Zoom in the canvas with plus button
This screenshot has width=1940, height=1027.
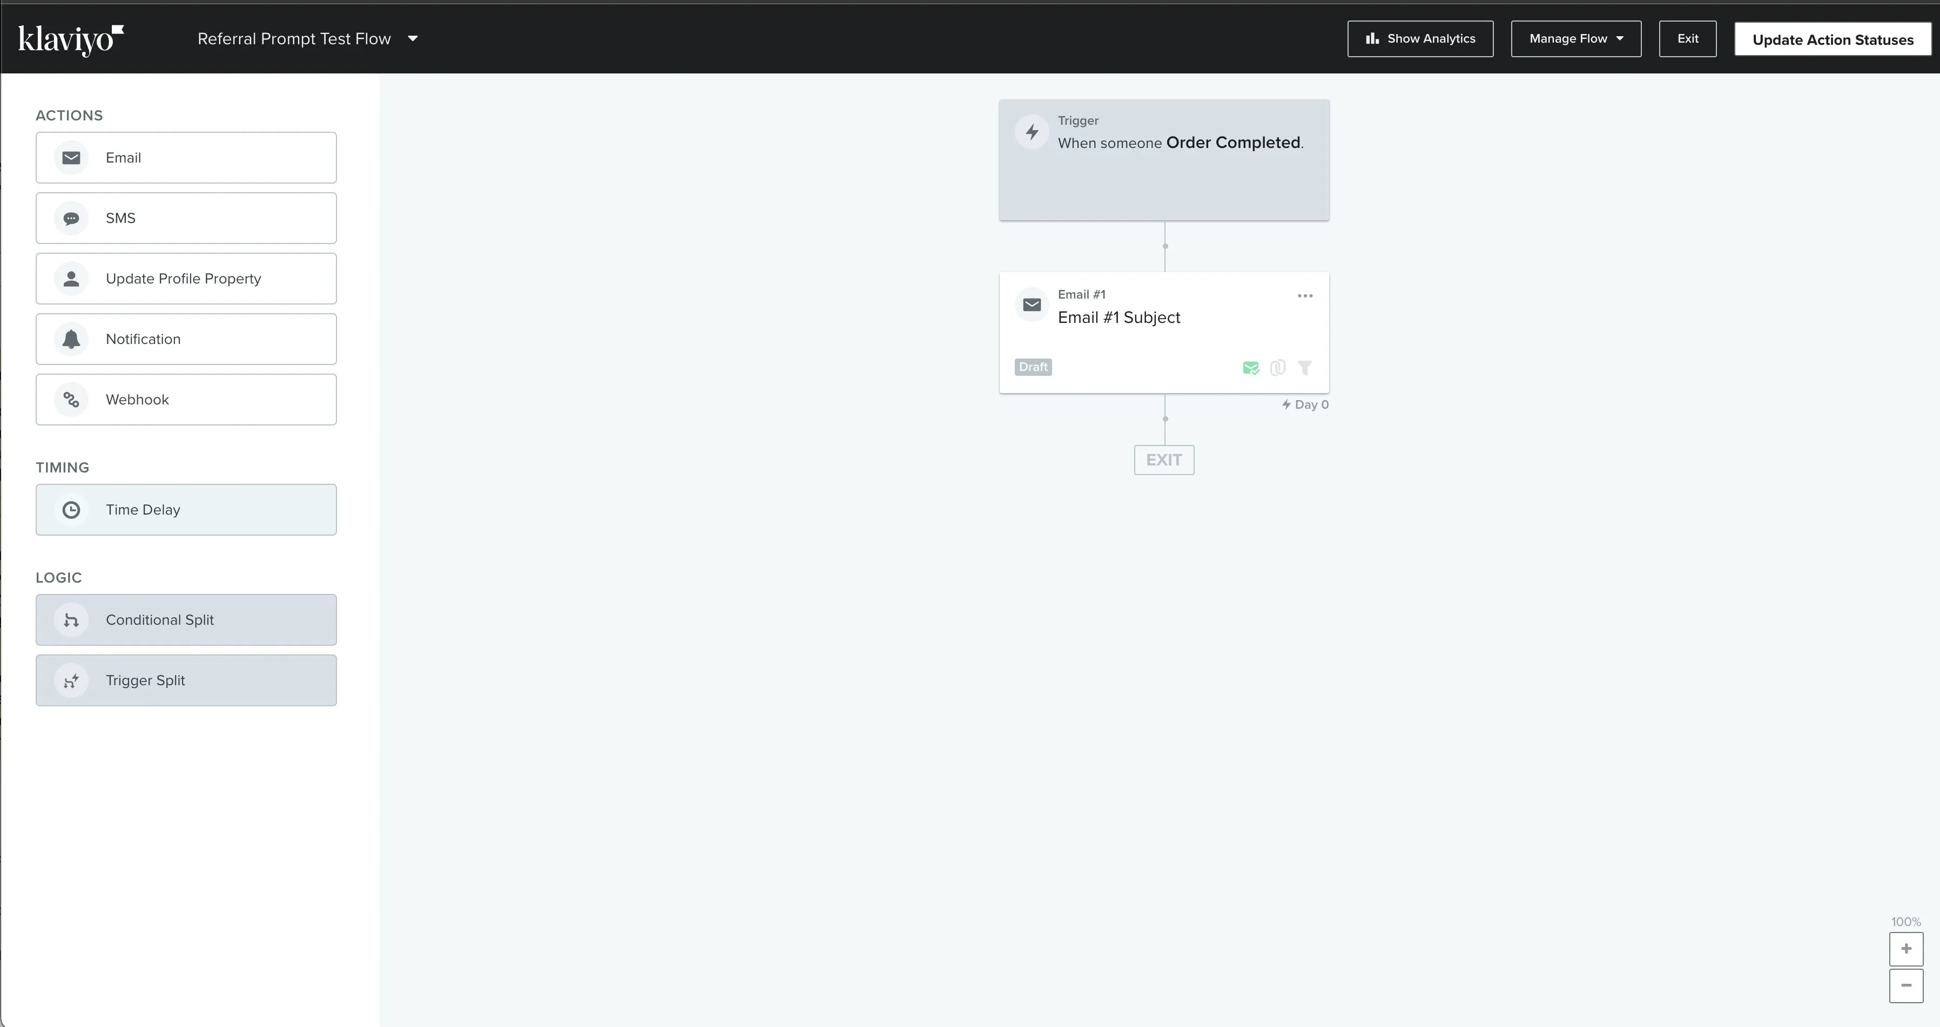point(1906,949)
